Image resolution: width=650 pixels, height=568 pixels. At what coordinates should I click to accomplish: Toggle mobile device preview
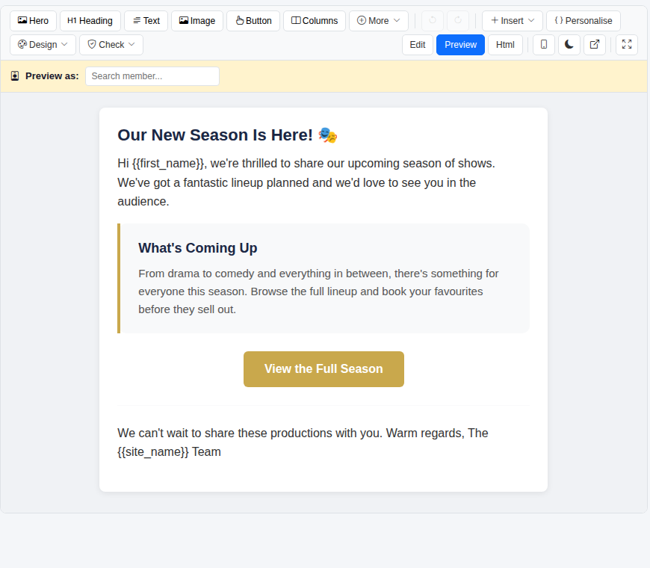tap(544, 45)
